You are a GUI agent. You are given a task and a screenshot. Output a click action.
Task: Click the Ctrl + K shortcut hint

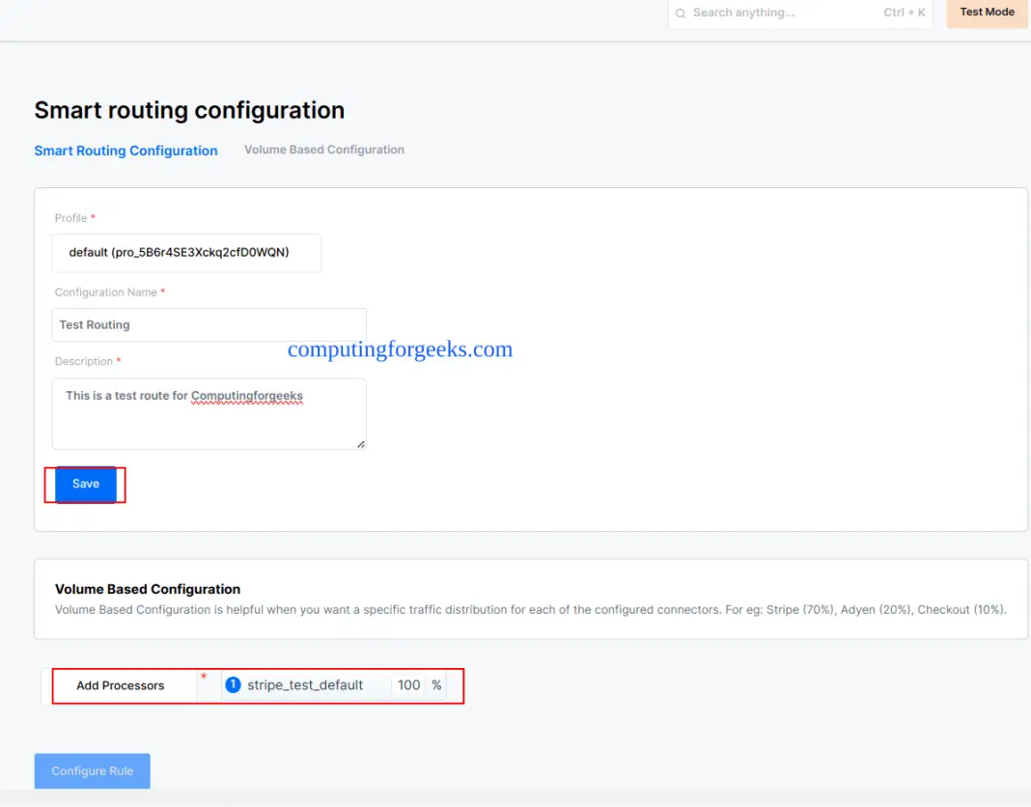pyautogui.click(x=904, y=13)
